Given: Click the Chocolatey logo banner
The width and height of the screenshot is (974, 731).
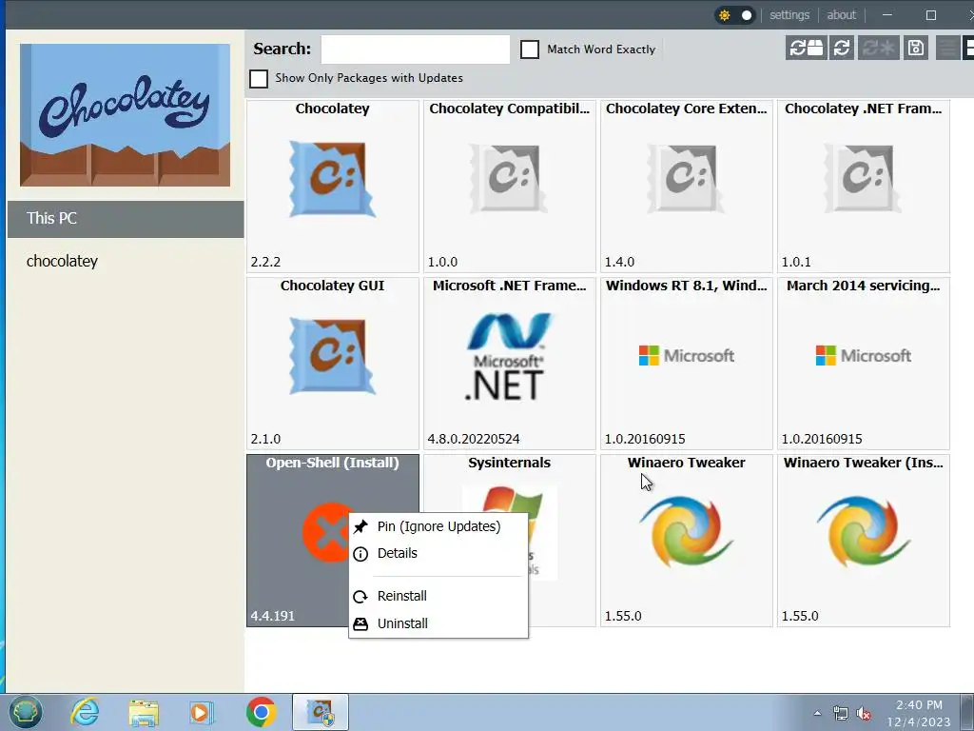Looking at the screenshot, I should tap(125, 115).
